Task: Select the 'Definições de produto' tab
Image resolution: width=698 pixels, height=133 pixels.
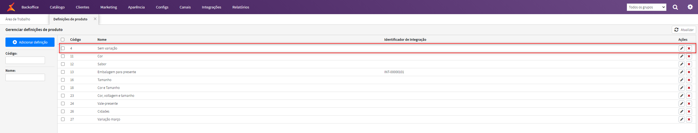Action: [x=70, y=19]
